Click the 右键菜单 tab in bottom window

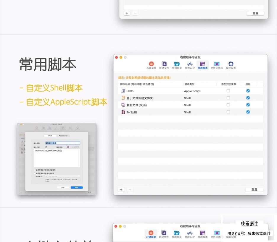pos(151,234)
